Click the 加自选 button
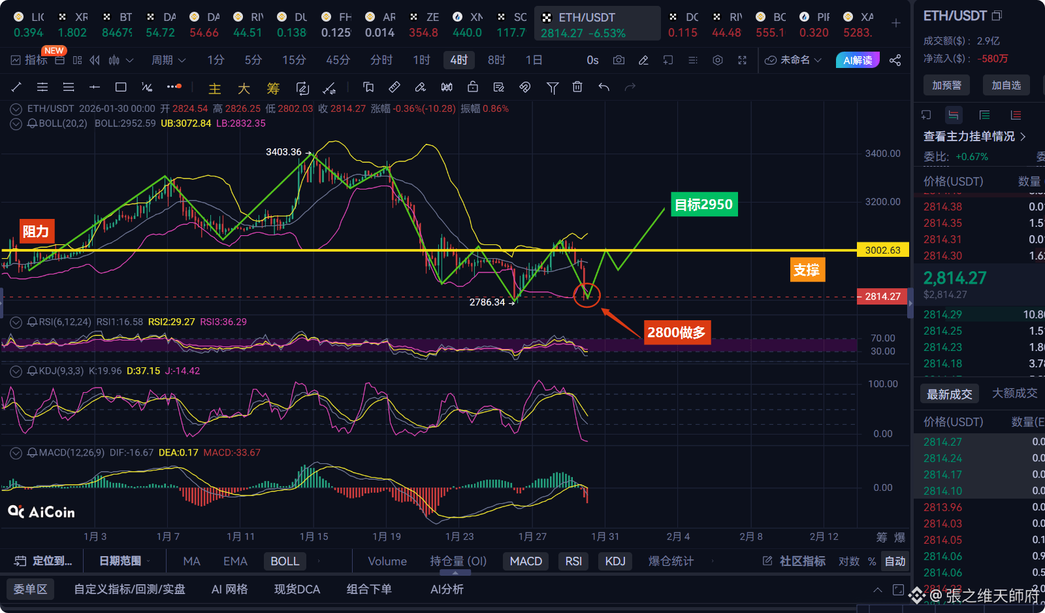 coord(1006,86)
